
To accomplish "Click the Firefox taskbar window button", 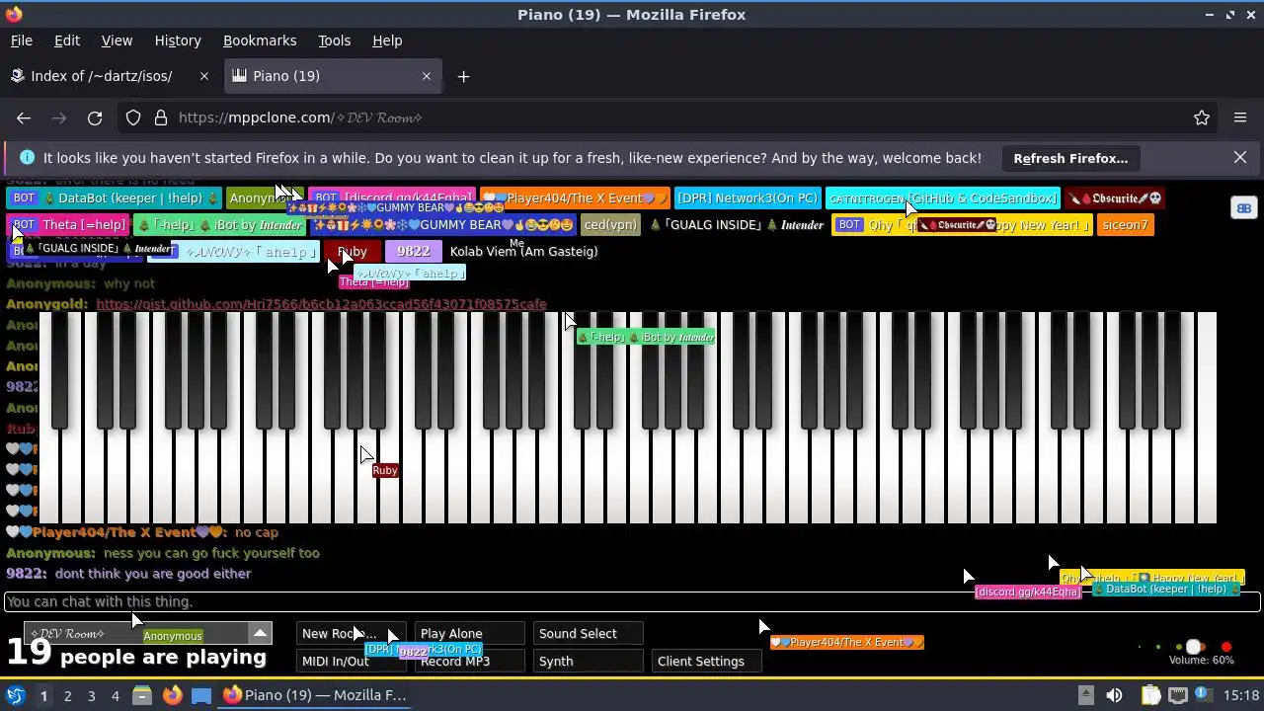I will tap(315, 695).
